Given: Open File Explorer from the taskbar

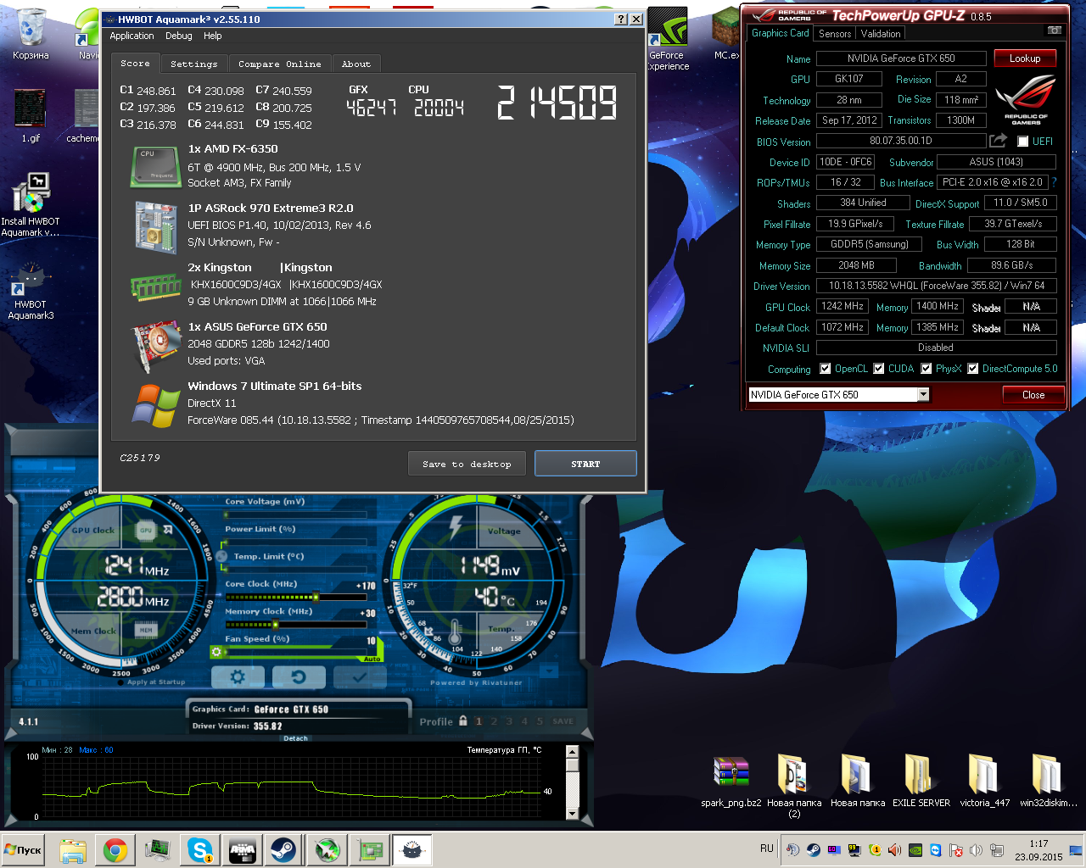Looking at the screenshot, I should 73,849.
